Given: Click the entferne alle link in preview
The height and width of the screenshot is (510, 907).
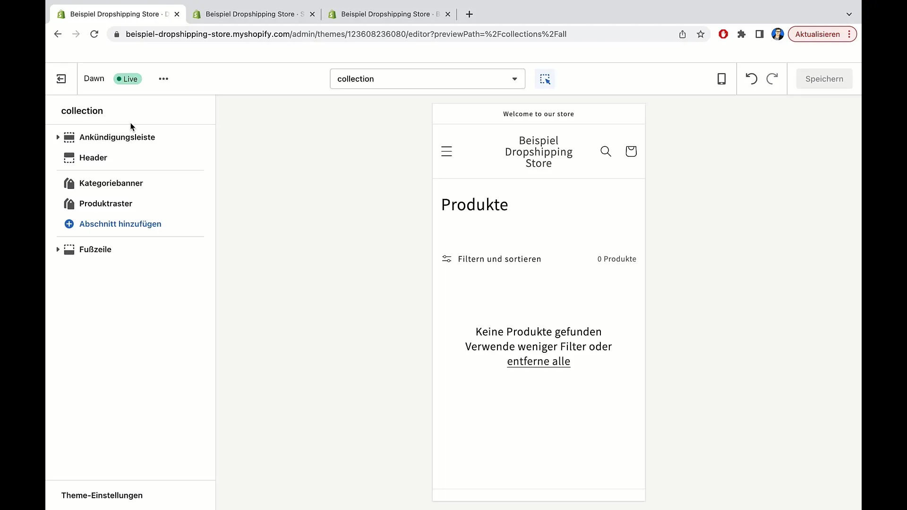Looking at the screenshot, I should [x=539, y=361].
